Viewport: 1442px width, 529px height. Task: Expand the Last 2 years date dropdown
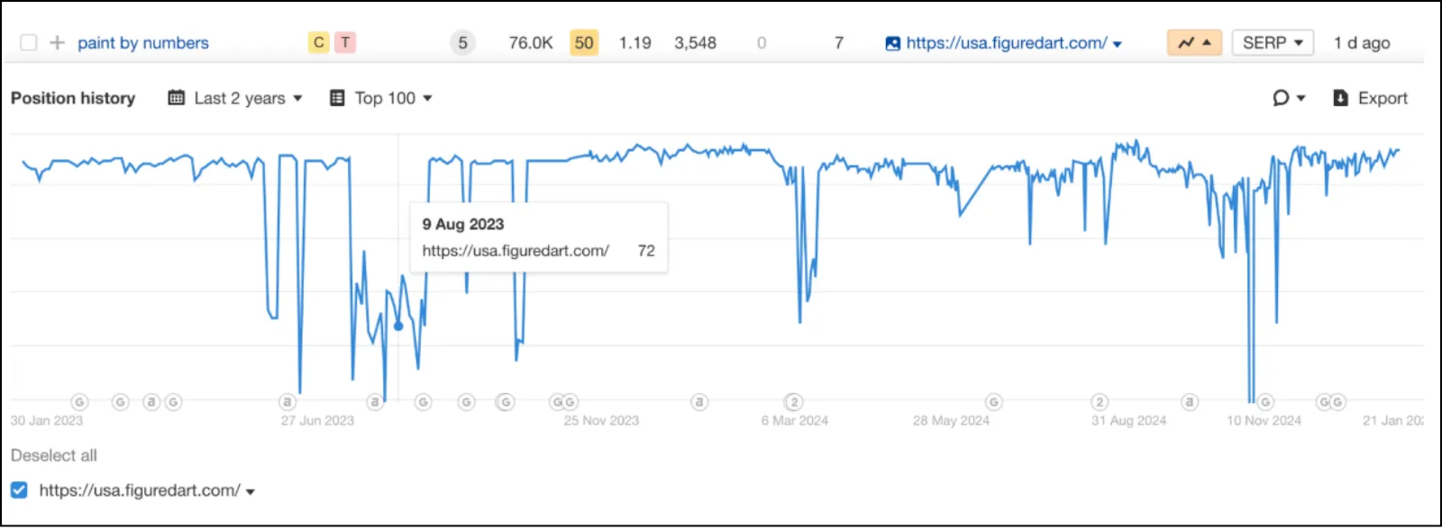click(x=235, y=98)
